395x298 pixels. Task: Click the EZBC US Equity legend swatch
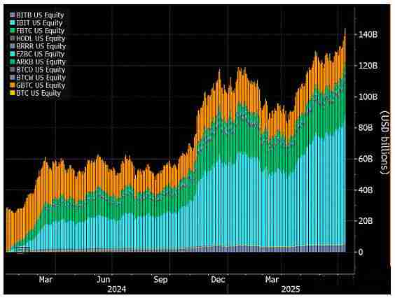click(x=13, y=54)
